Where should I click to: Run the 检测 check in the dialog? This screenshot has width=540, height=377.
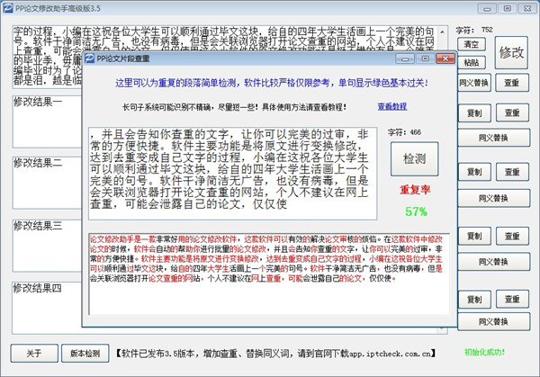[414, 158]
